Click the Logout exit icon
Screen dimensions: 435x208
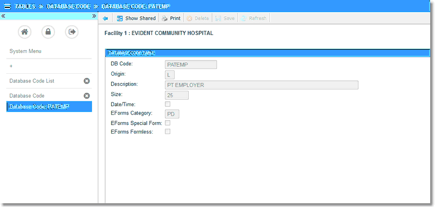72,32
